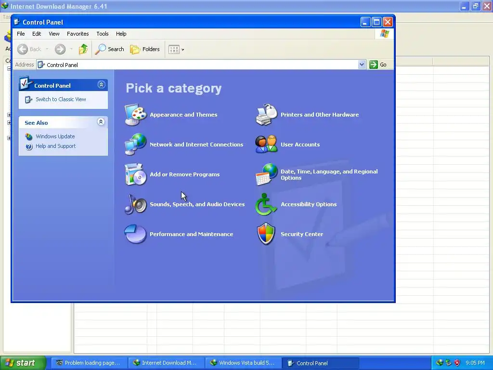
Task: Open User Accounts people icon
Action: pyautogui.click(x=266, y=145)
